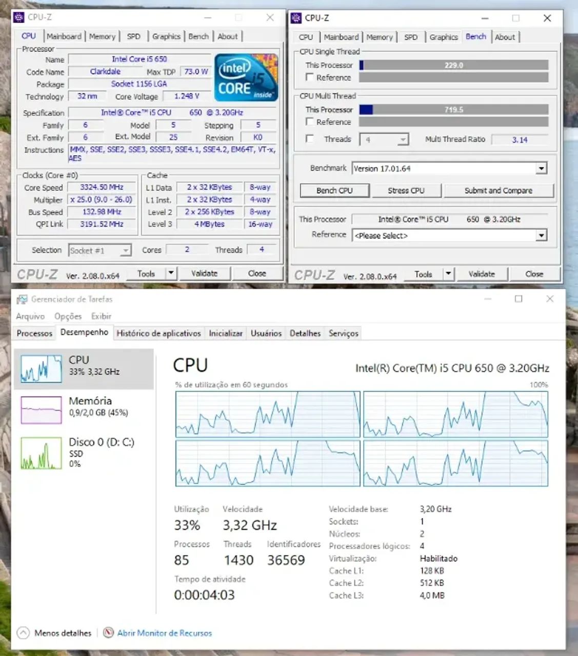Open Selection Socket #1 dropdown
The image size is (578, 656).
tap(126, 251)
